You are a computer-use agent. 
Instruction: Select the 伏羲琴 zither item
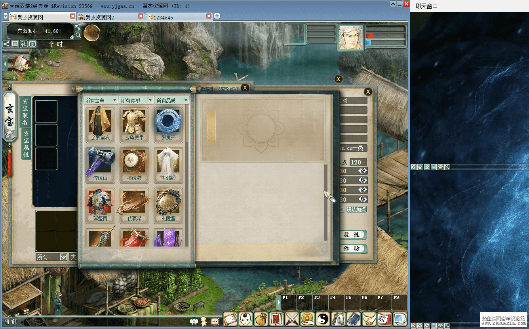[134, 206]
